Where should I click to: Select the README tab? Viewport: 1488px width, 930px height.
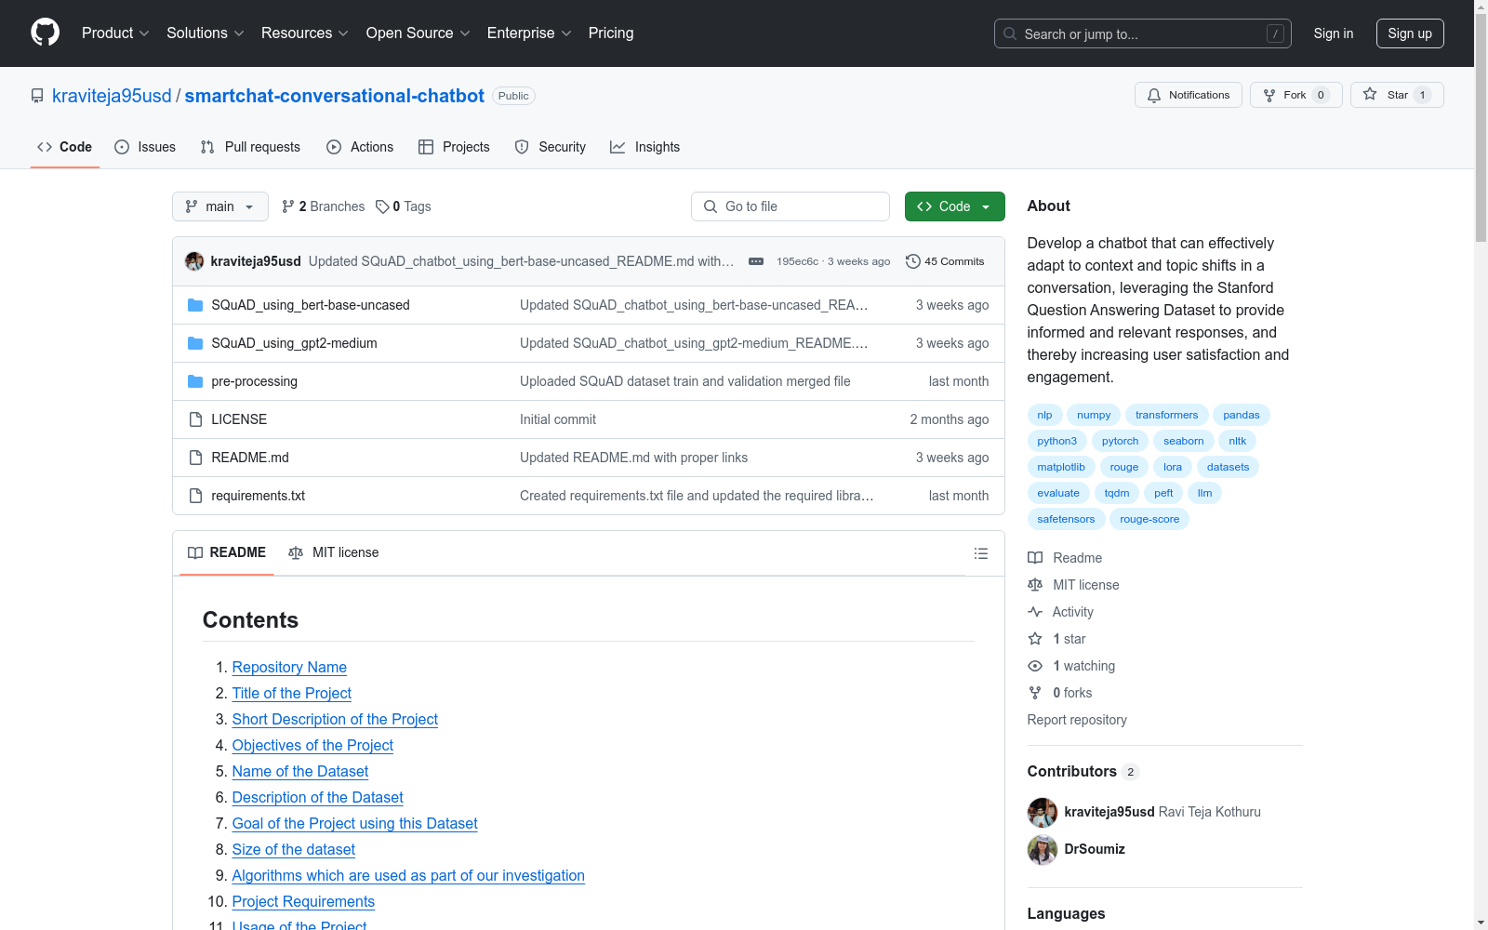pos(227,552)
